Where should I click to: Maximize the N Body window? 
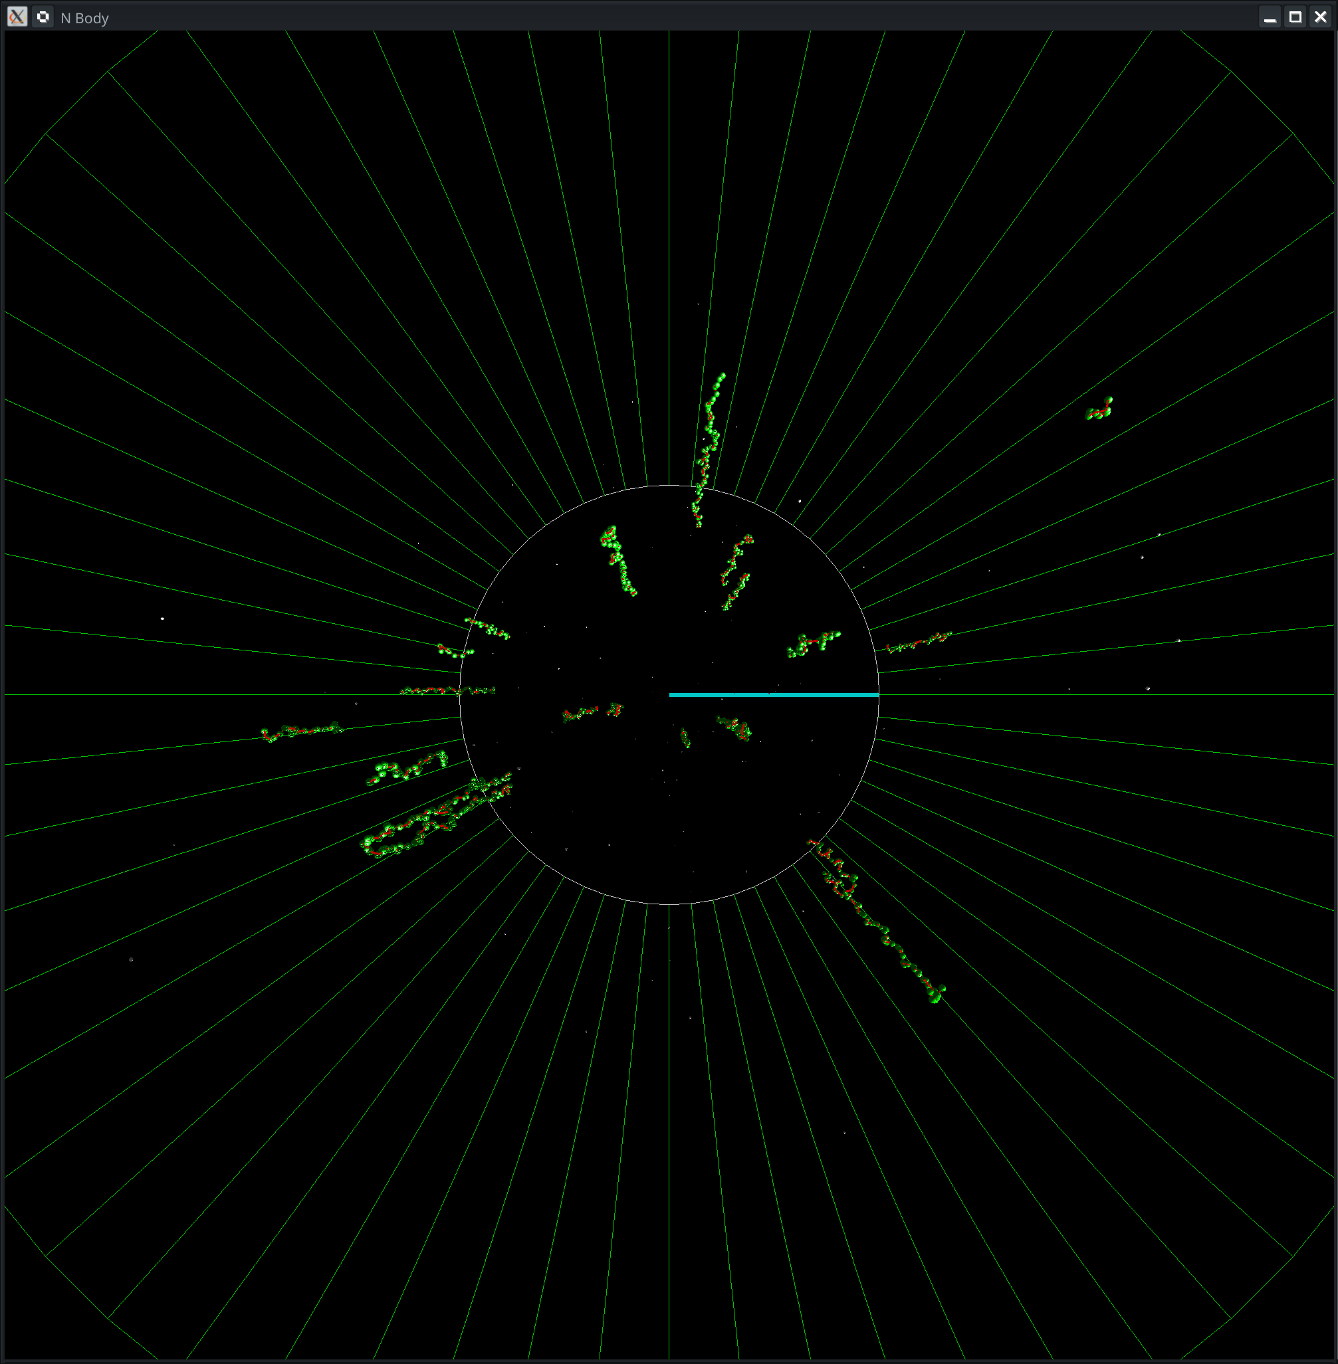pos(1295,17)
